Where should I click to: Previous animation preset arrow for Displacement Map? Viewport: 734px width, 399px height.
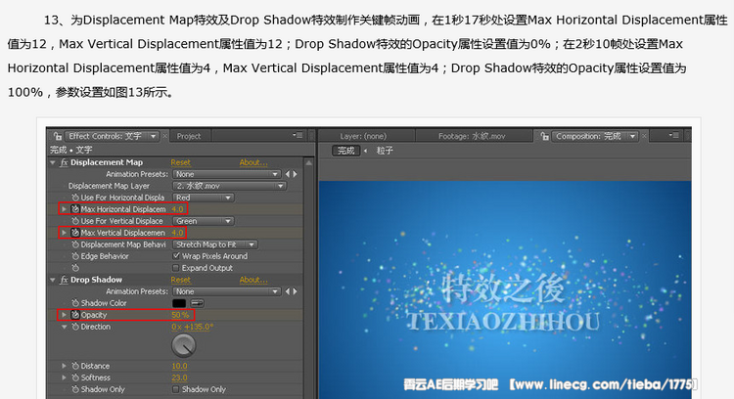click(288, 174)
